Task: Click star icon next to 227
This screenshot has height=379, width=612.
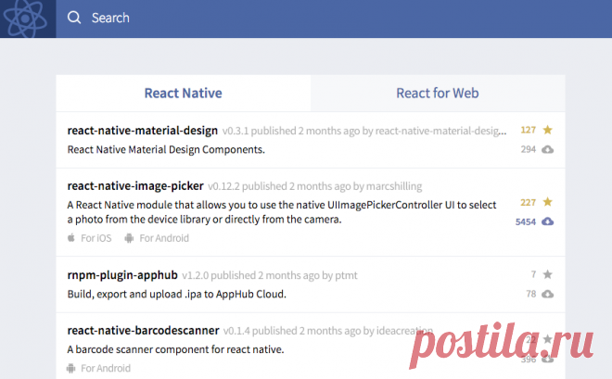Action: pyautogui.click(x=548, y=202)
